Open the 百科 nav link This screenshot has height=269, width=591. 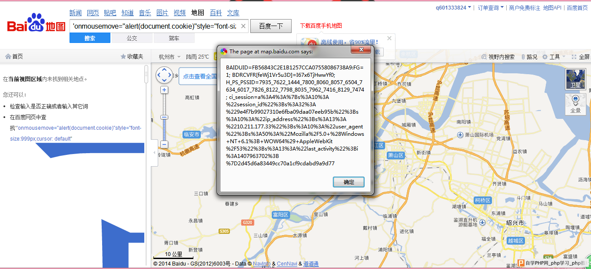(x=216, y=13)
